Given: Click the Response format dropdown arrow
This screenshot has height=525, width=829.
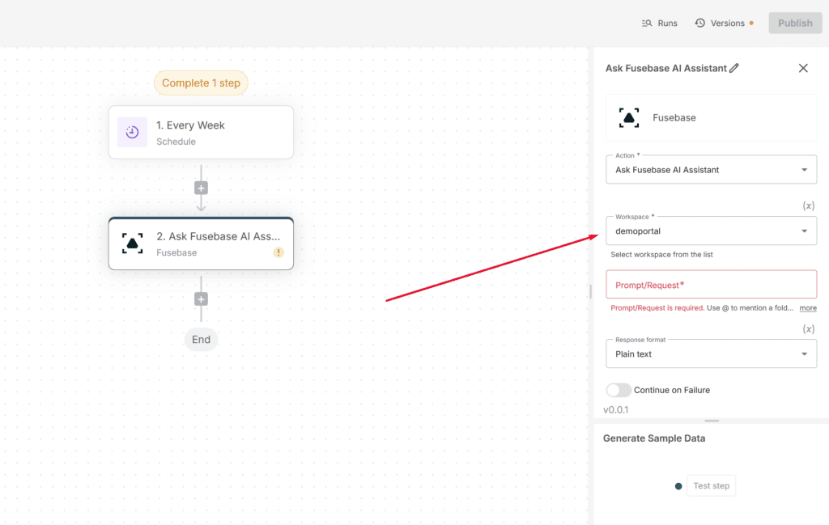Looking at the screenshot, I should (804, 354).
